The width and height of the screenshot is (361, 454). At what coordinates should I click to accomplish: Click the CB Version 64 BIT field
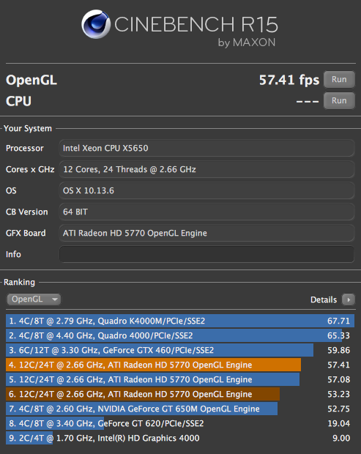tap(206, 212)
